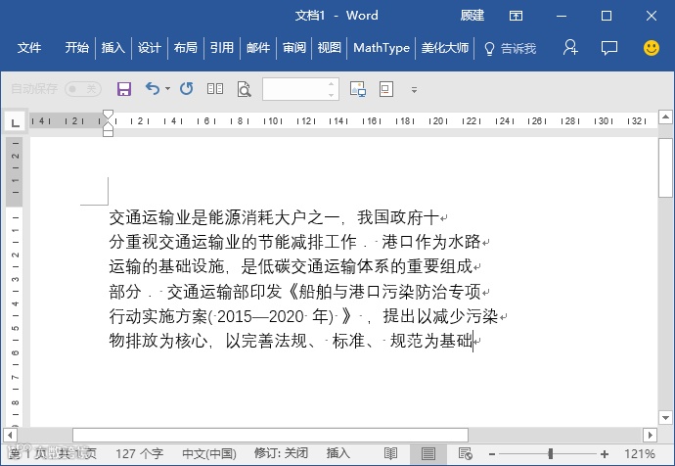Click the empty quick access combo box
Image resolution: width=675 pixels, height=466 pixels.
294,89
